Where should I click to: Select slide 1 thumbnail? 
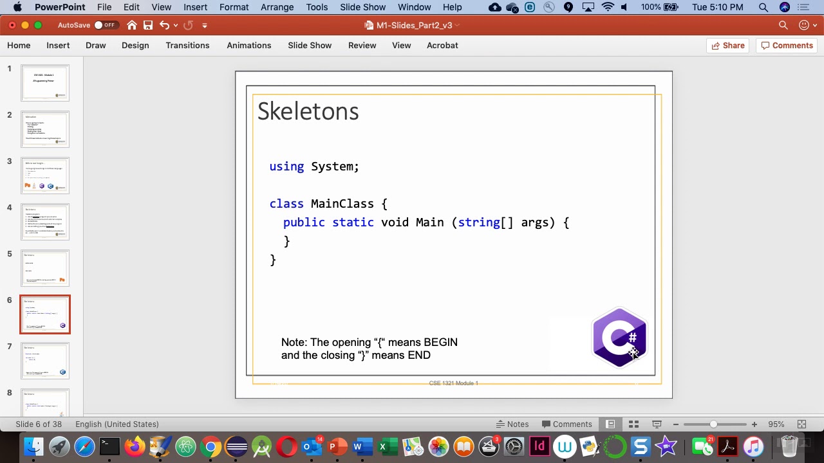[45, 83]
